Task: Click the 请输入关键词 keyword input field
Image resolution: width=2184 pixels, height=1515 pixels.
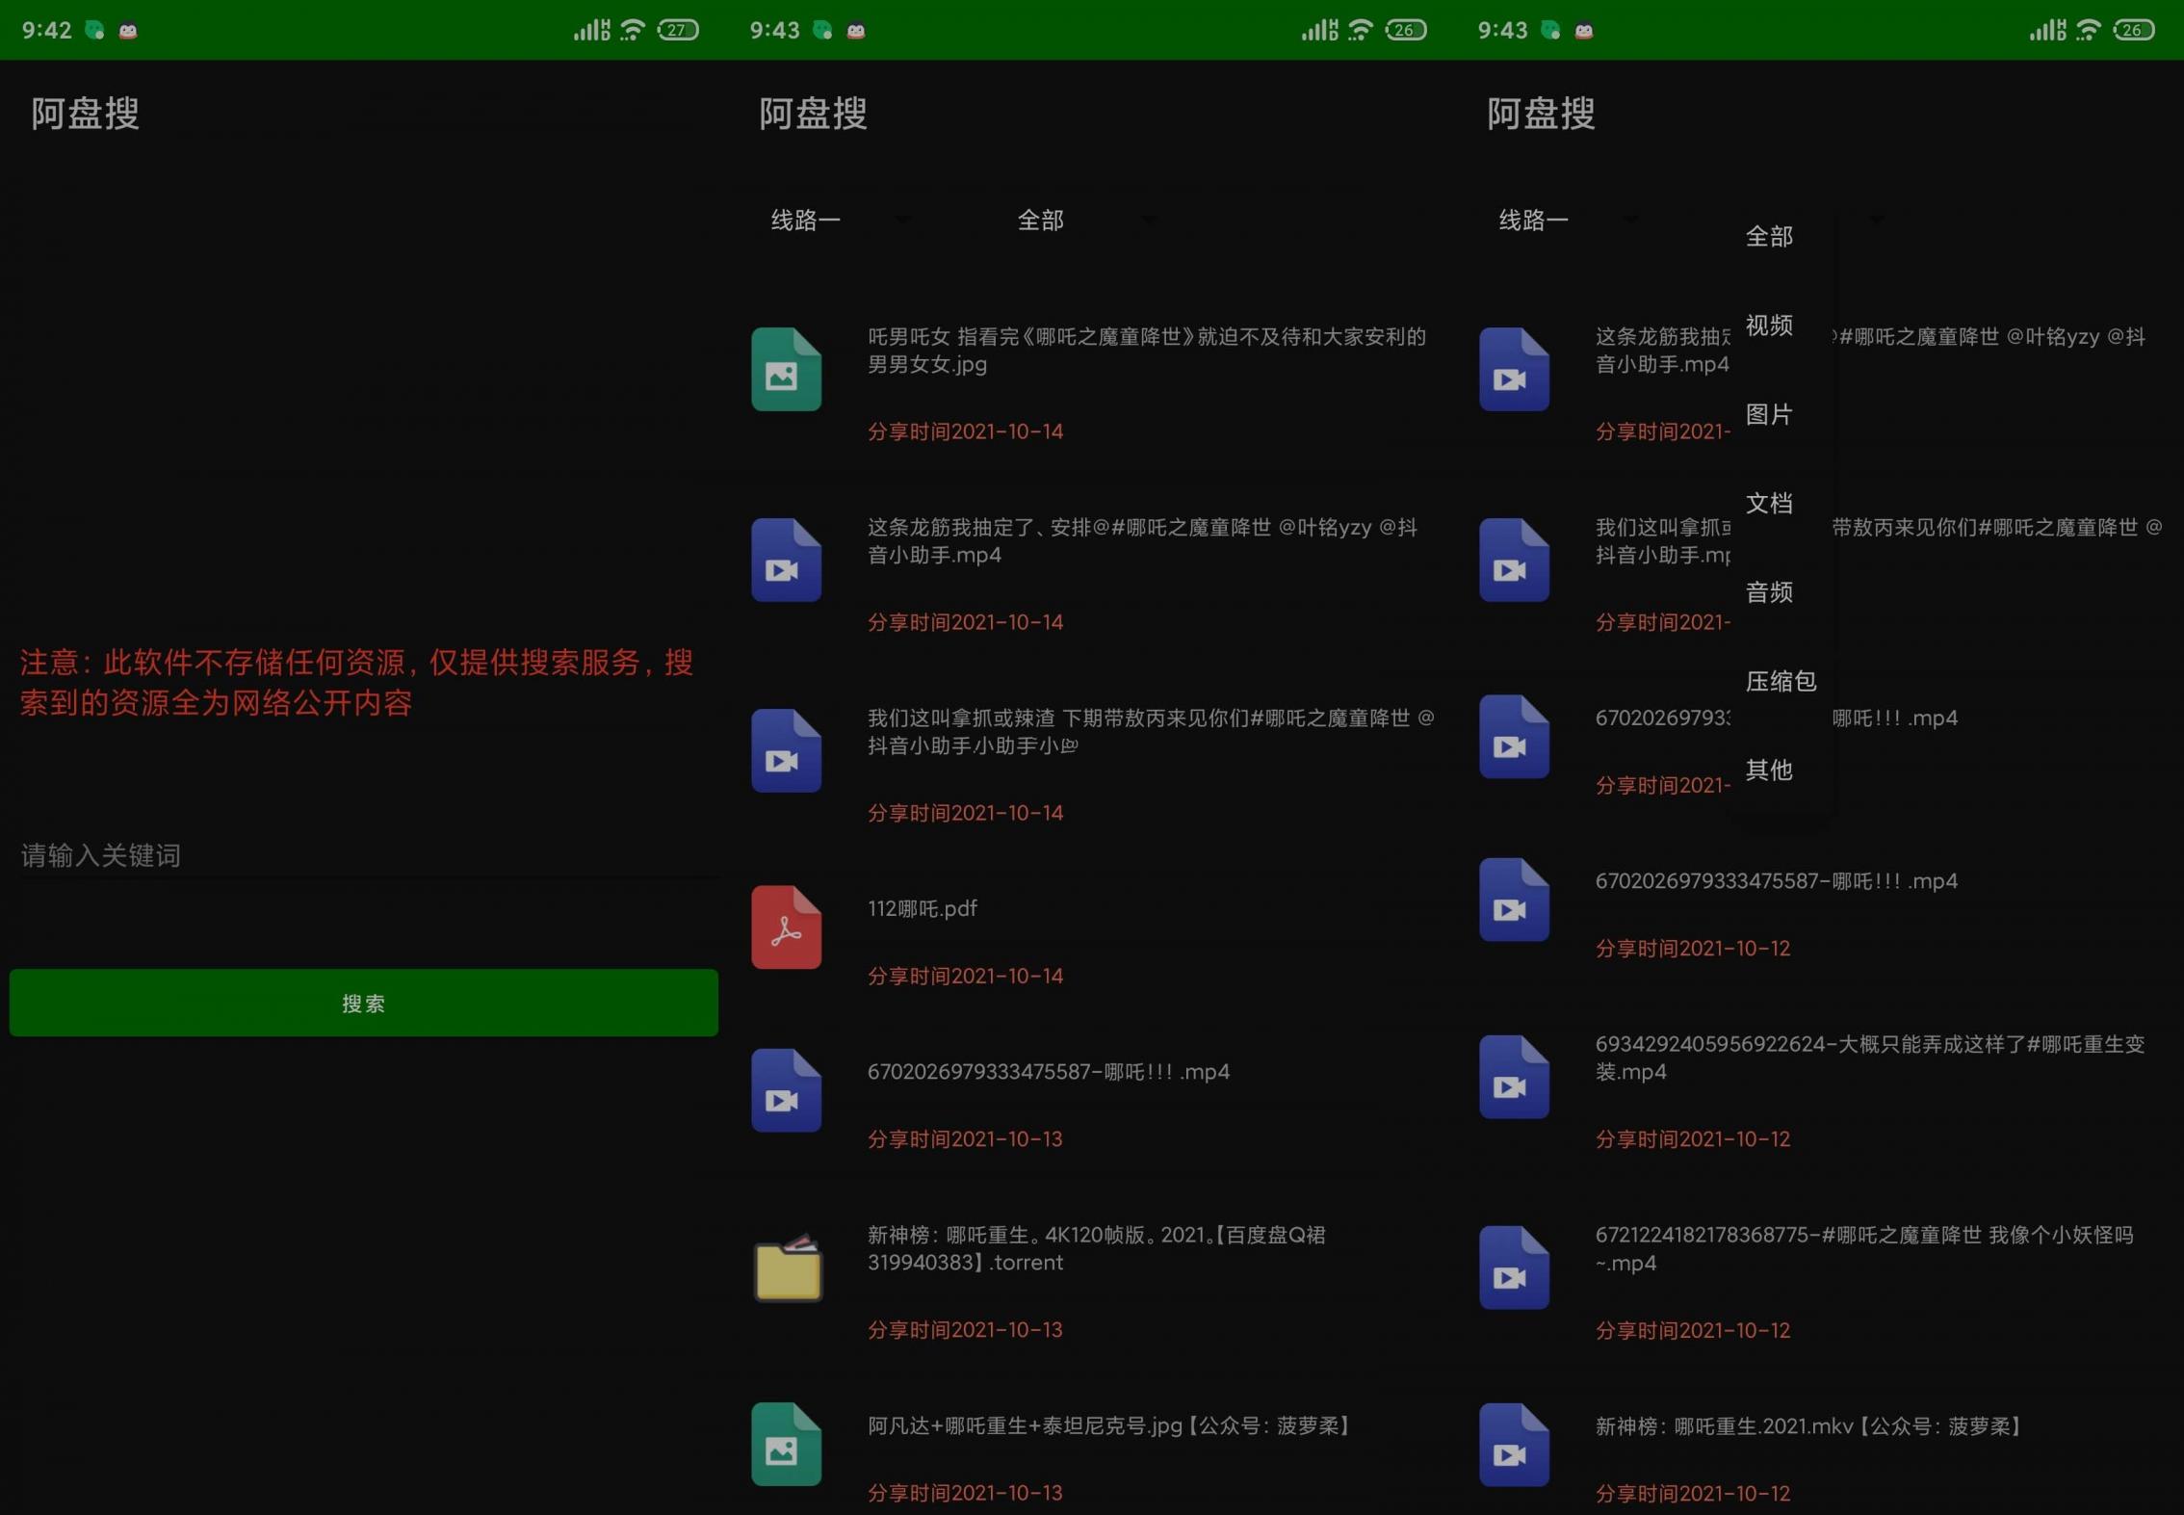Action: [363, 855]
